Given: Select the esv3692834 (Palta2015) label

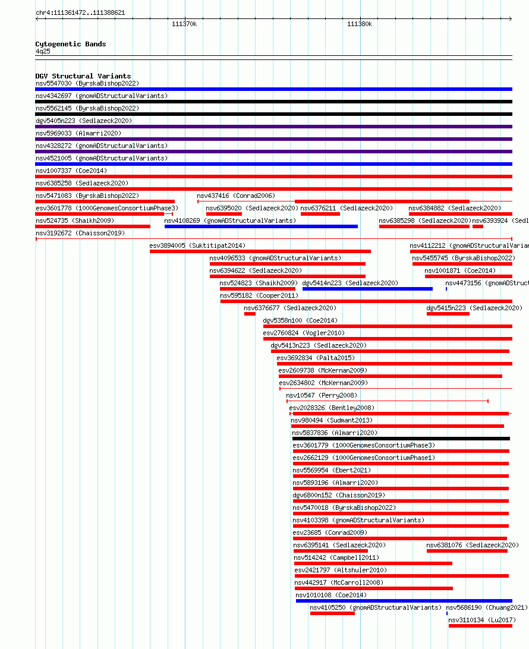Looking at the screenshot, I should (316, 358).
